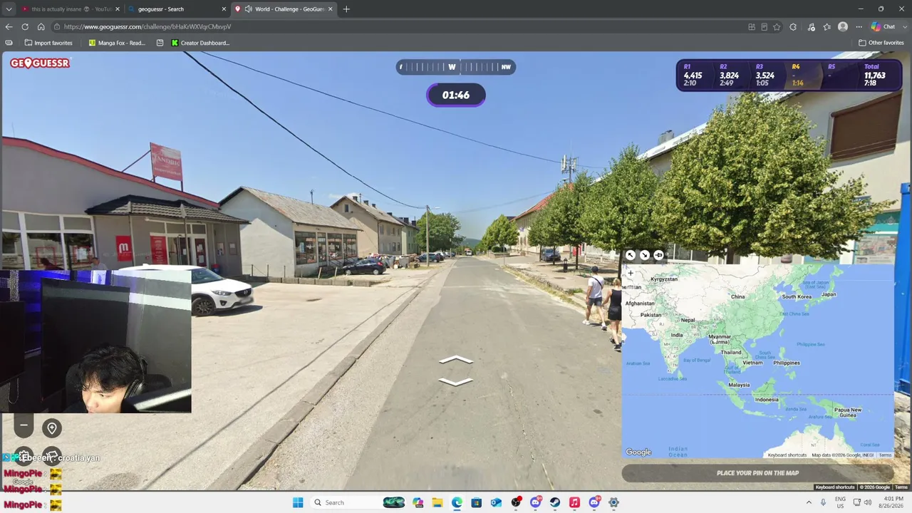Open Settings gear from the taskbar
912x513 pixels.
613,502
